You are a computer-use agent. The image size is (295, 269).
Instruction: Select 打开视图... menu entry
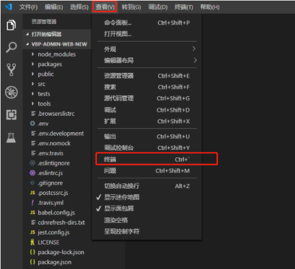point(147,34)
